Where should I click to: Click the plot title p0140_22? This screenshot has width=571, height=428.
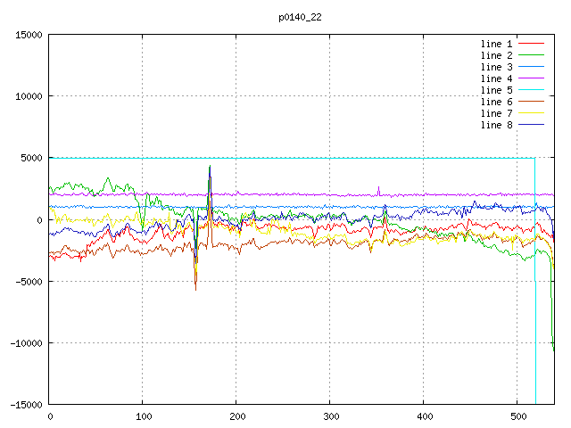[x=299, y=17]
